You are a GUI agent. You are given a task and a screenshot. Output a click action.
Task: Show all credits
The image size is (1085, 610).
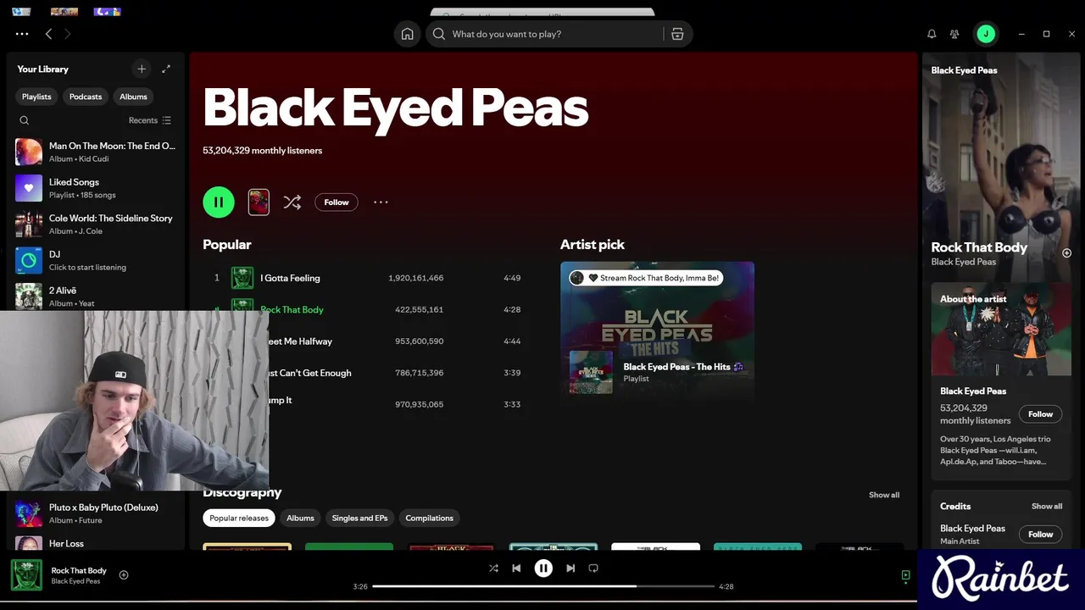1047,506
